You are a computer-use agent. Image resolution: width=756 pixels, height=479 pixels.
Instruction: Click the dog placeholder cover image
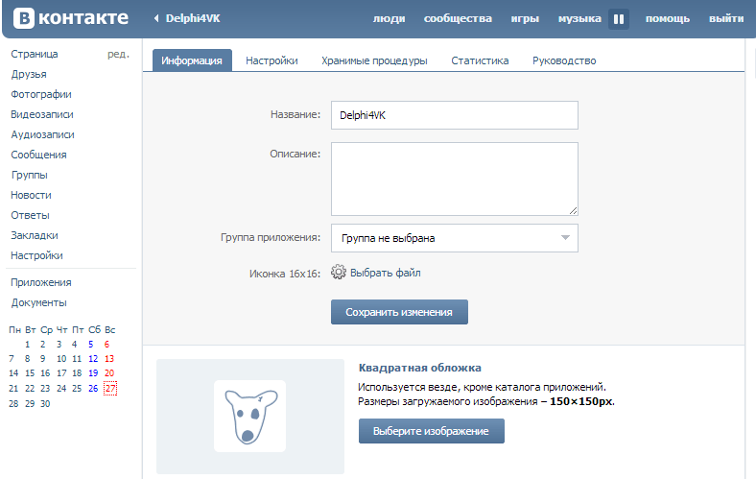coord(249,416)
